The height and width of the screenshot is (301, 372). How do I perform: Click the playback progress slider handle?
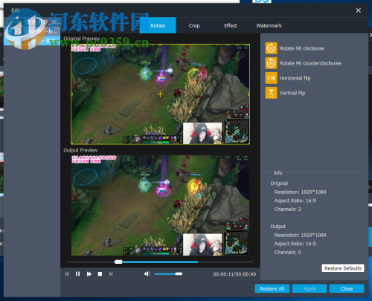point(118,262)
